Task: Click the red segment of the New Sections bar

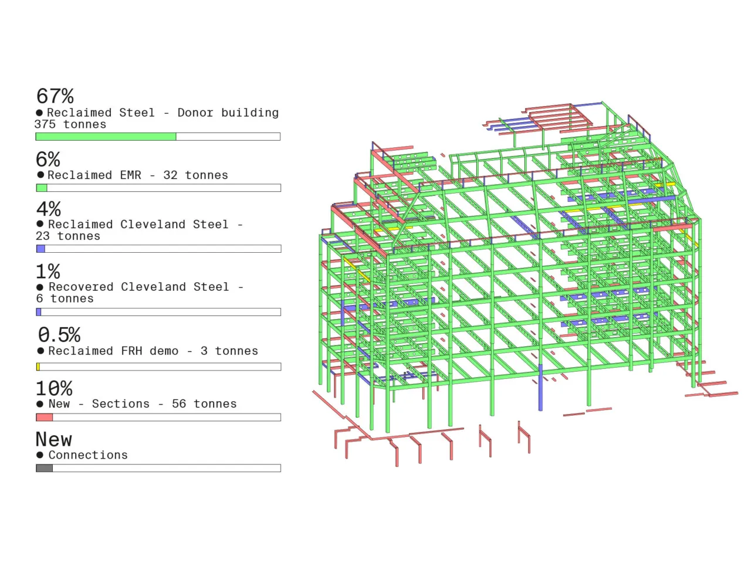Action: (45, 418)
